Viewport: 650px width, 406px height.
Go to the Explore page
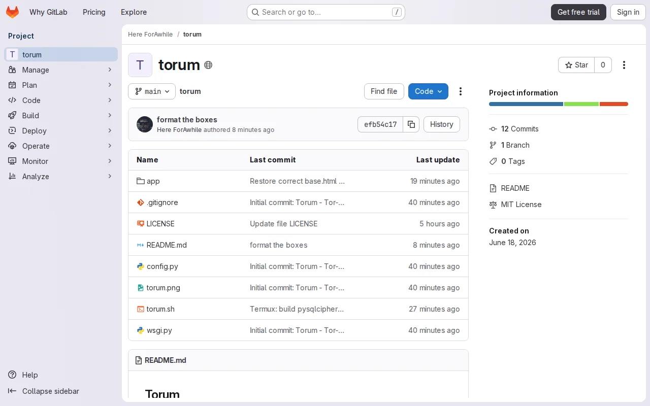click(134, 12)
